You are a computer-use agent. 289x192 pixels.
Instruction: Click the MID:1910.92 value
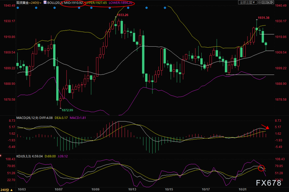tap(74, 3)
